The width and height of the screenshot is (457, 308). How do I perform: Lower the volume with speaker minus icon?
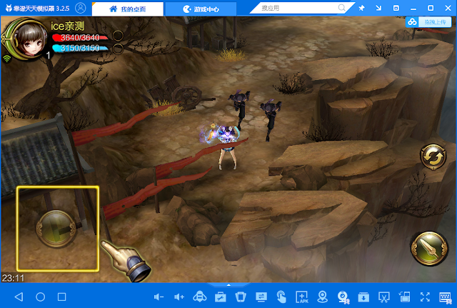click(x=159, y=297)
